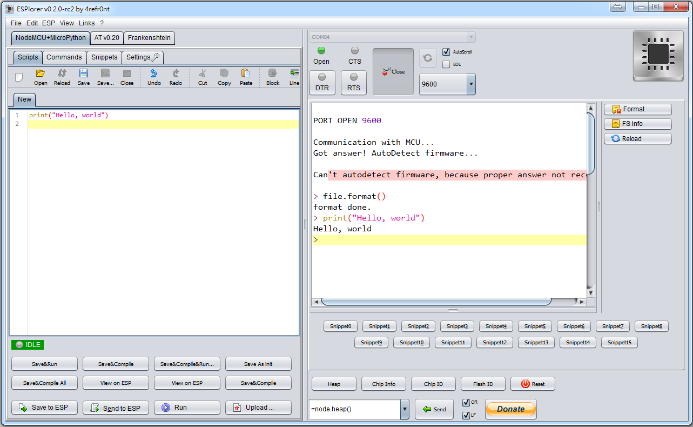Undo the last edit with the Undo icon

click(154, 77)
